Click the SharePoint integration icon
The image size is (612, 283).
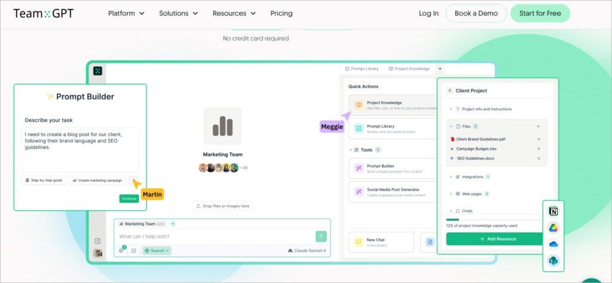[553, 261]
